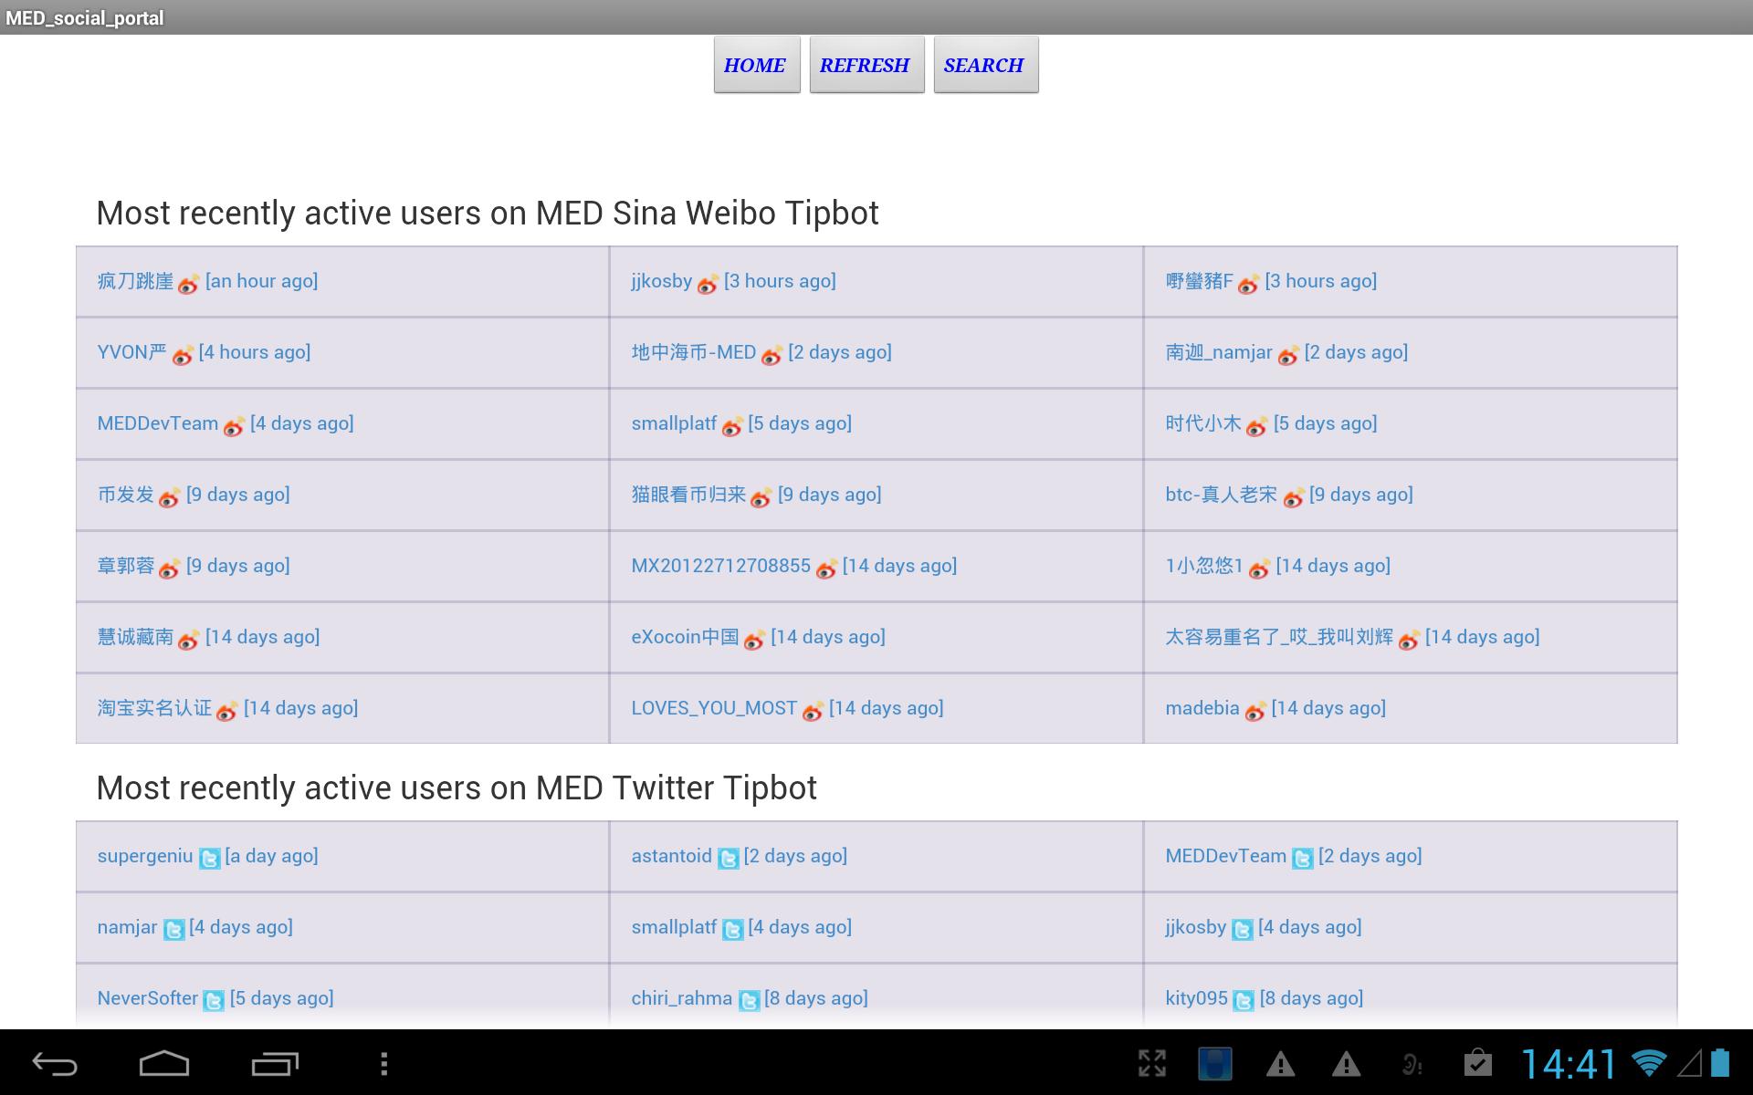
Task: Tap the fullscreen expand arrows icon
Action: click(1152, 1063)
